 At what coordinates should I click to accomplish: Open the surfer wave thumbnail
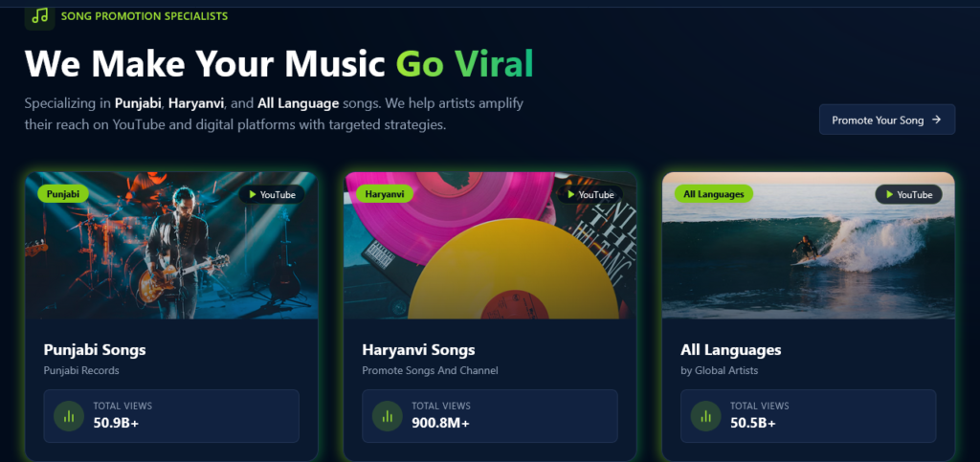click(x=808, y=246)
